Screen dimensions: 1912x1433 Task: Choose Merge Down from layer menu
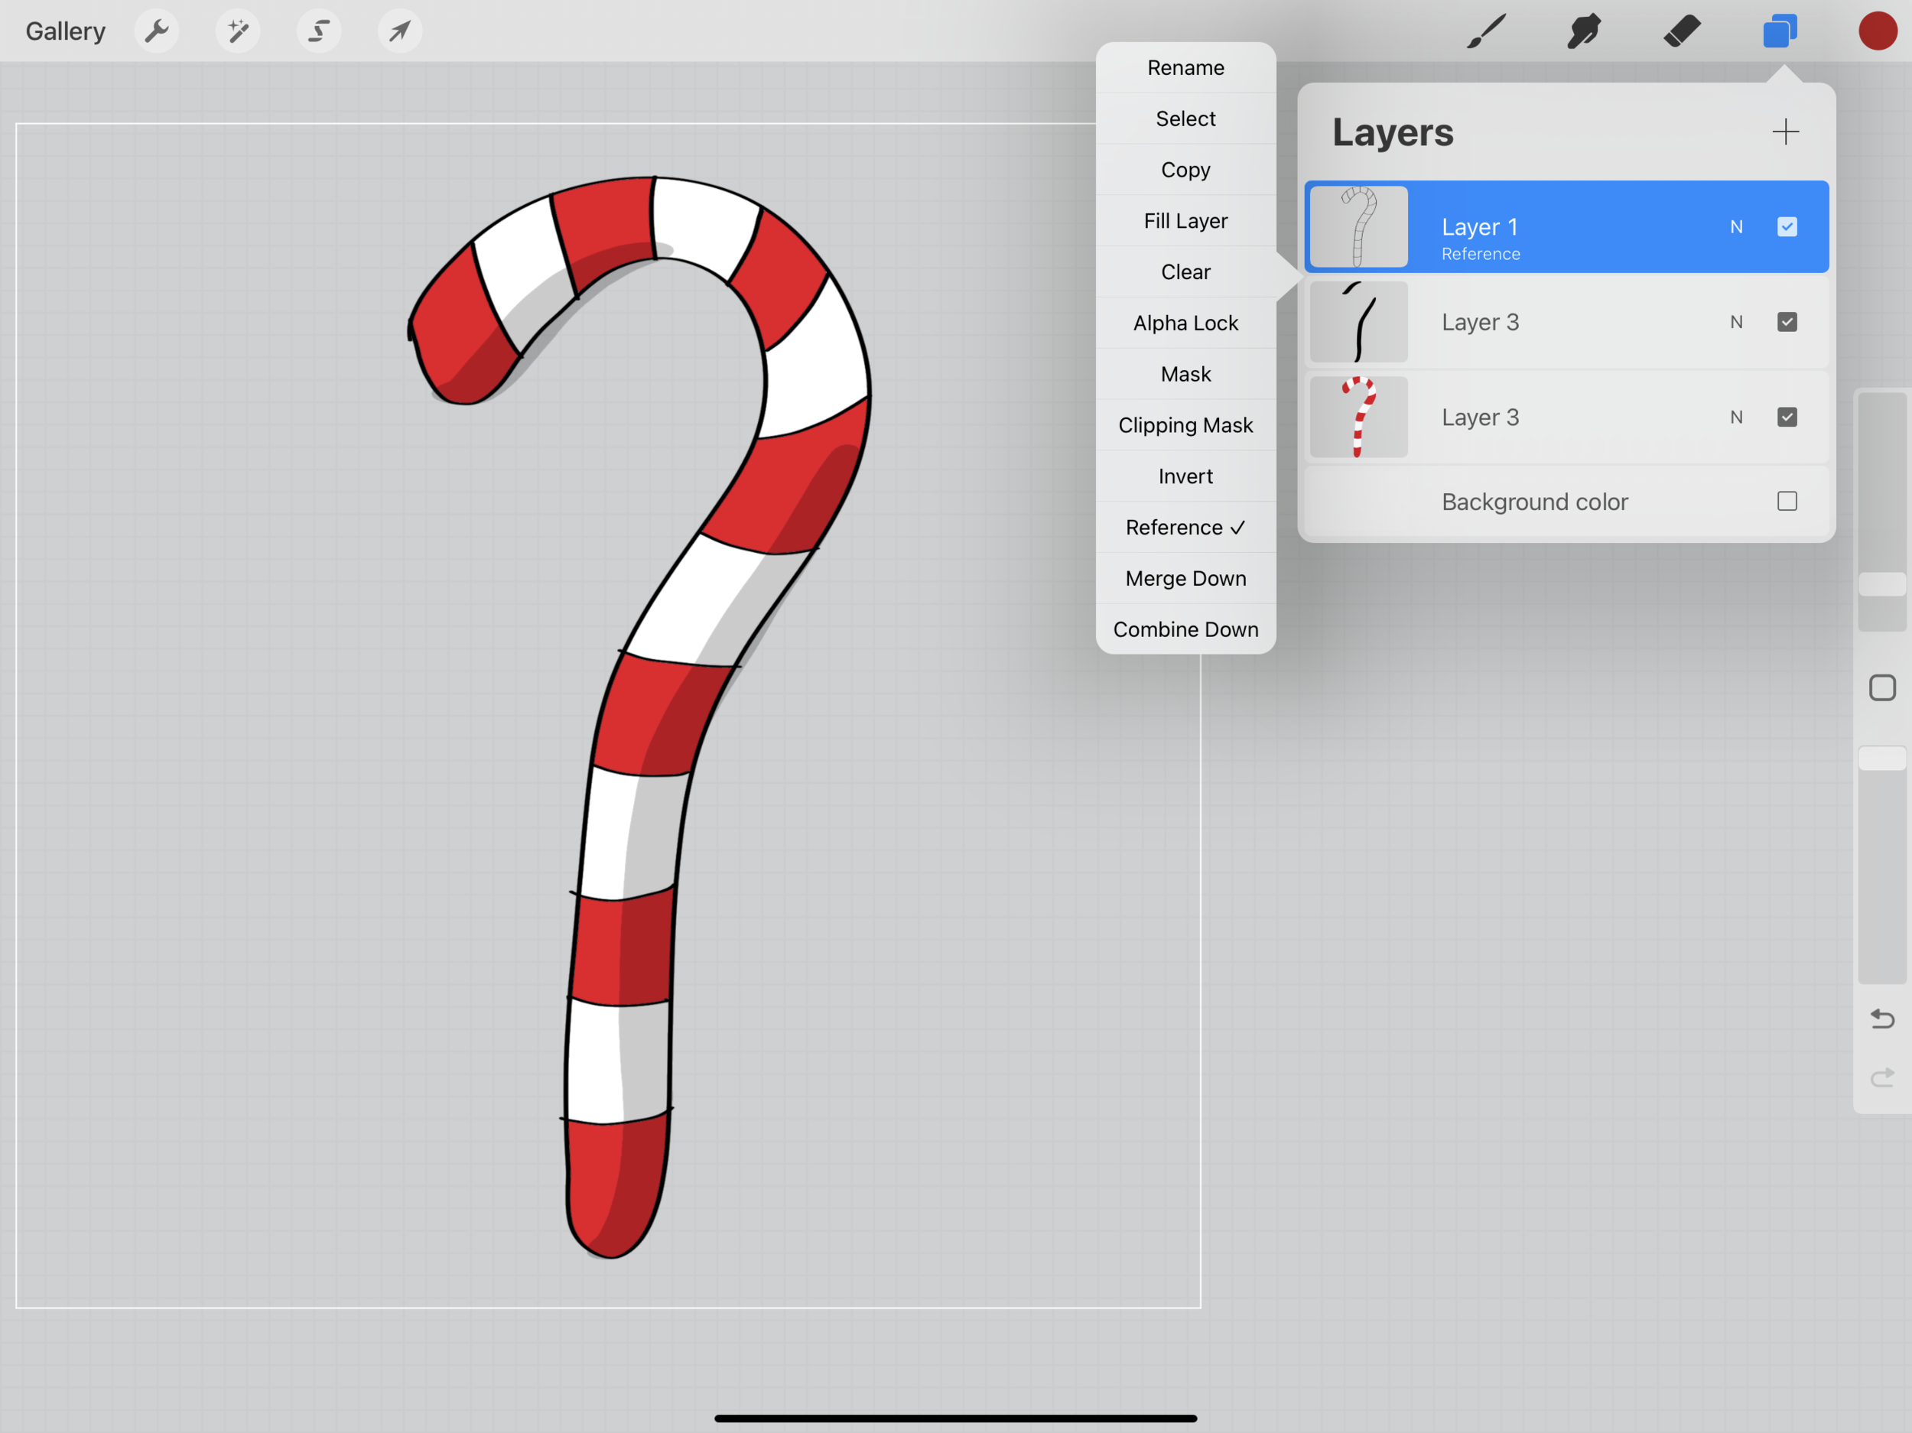[x=1185, y=578]
